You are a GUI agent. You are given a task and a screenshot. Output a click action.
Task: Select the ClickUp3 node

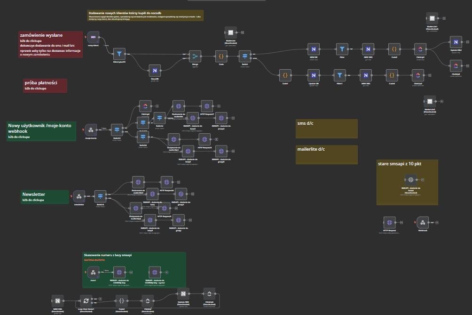[x=418, y=75]
